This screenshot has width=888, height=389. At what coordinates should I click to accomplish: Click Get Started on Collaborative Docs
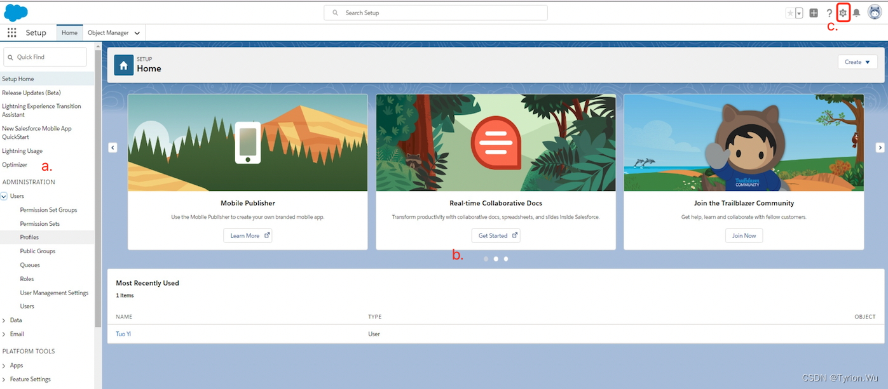pyautogui.click(x=496, y=235)
